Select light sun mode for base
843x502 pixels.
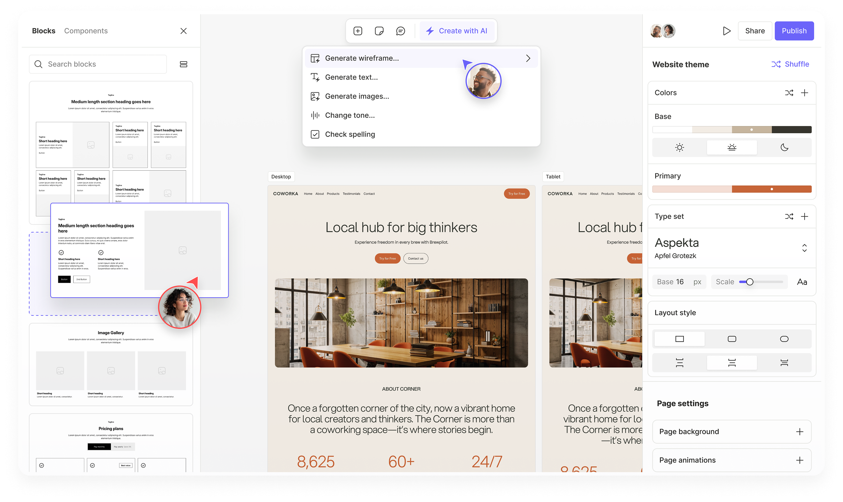click(x=679, y=147)
